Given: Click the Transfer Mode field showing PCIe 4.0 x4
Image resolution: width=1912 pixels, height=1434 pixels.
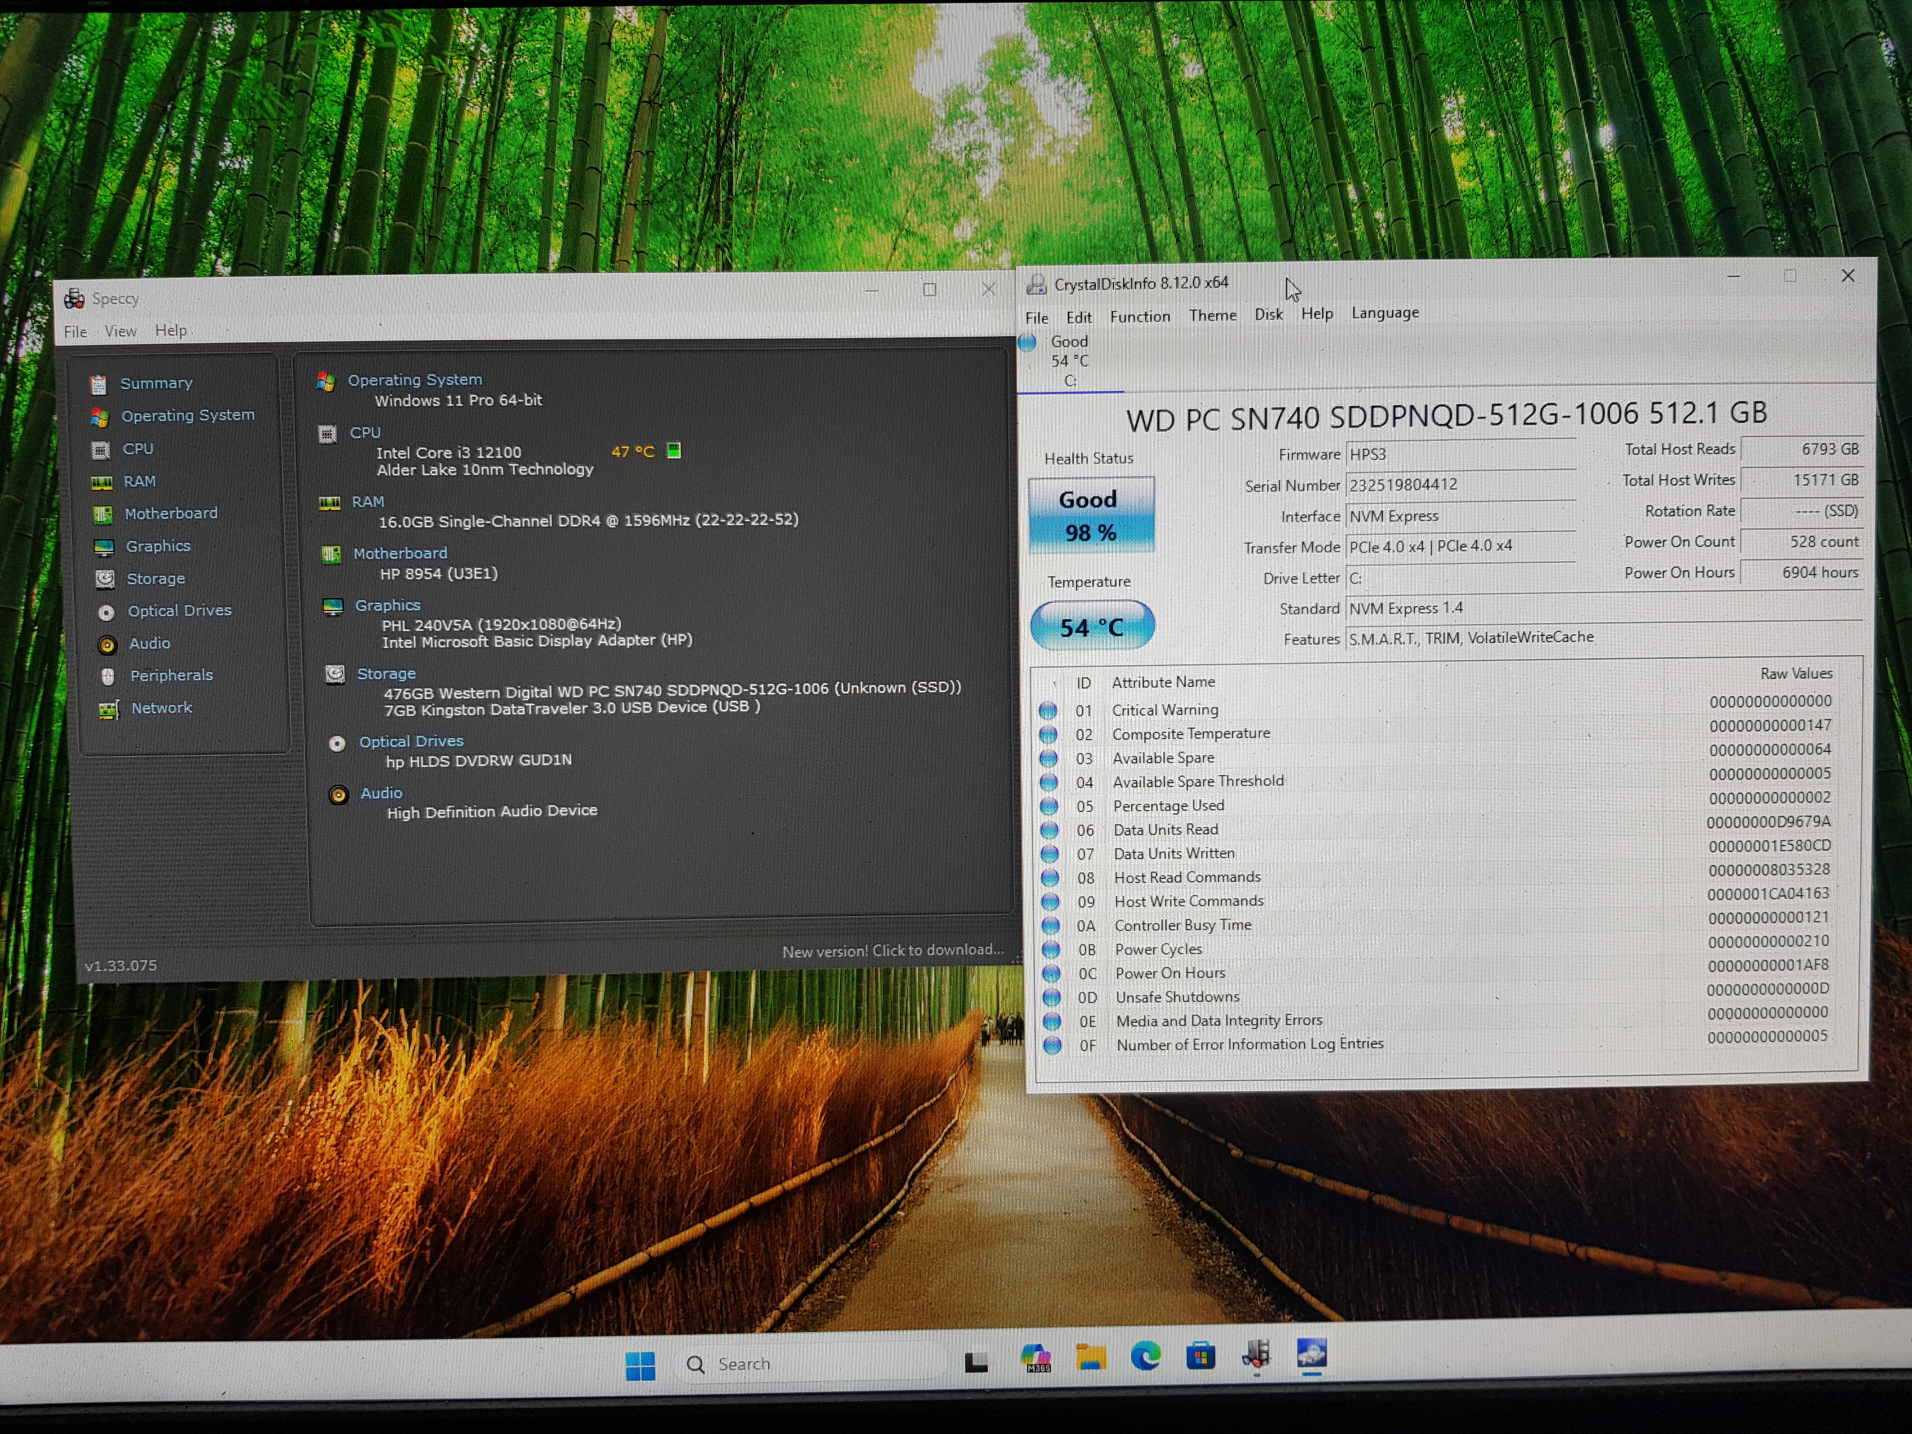Looking at the screenshot, I should 1461,546.
